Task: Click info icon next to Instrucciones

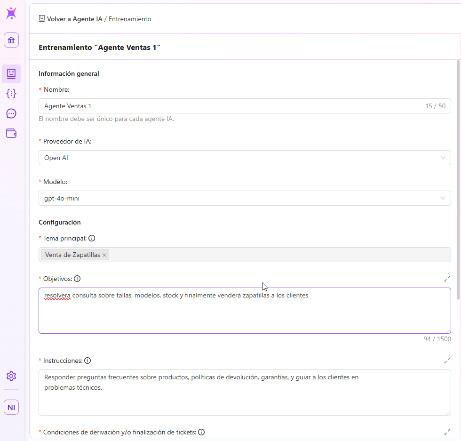Action: point(87,361)
